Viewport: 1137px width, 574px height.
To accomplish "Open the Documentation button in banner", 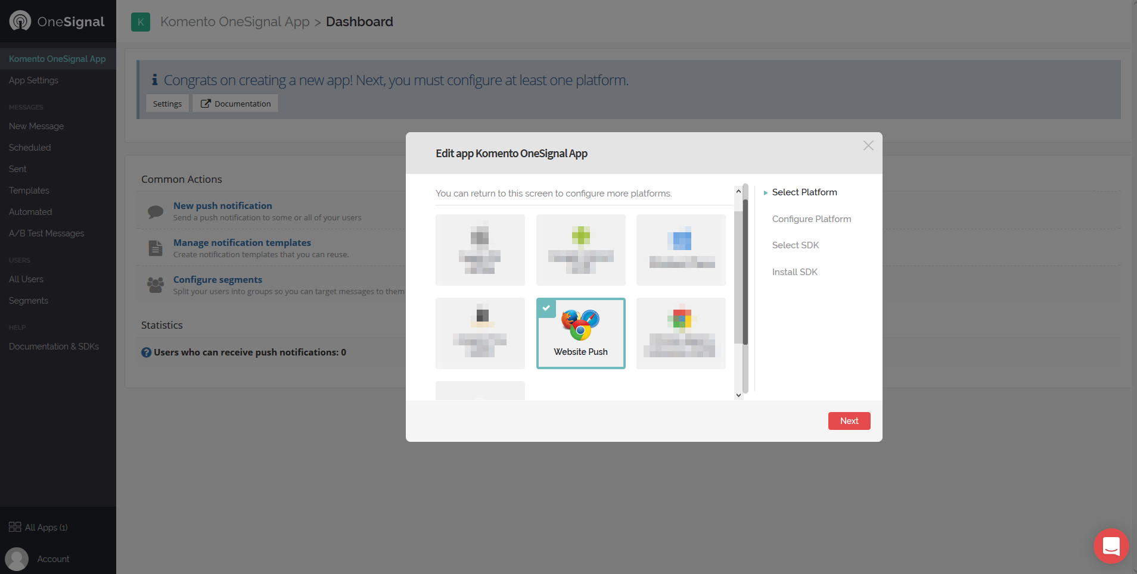I will coord(235,104).
